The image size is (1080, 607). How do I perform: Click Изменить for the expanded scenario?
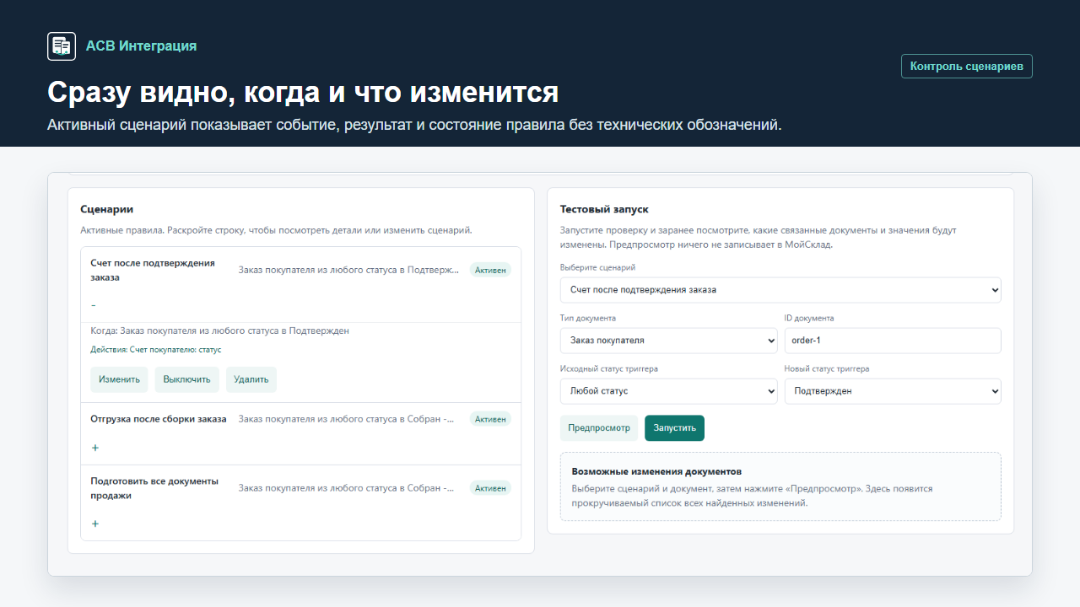pos(119,379)
